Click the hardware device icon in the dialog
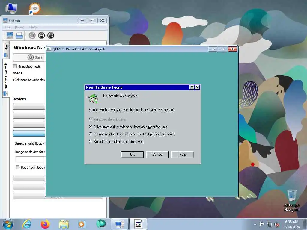The image size is (307, 230). coord(93,98)
